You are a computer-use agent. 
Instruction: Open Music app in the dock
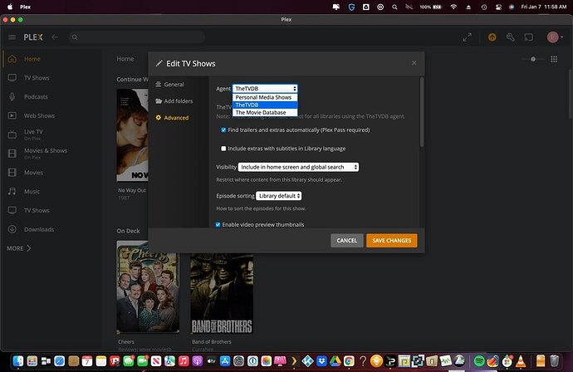pyautogui.click(x=184, y=361)
